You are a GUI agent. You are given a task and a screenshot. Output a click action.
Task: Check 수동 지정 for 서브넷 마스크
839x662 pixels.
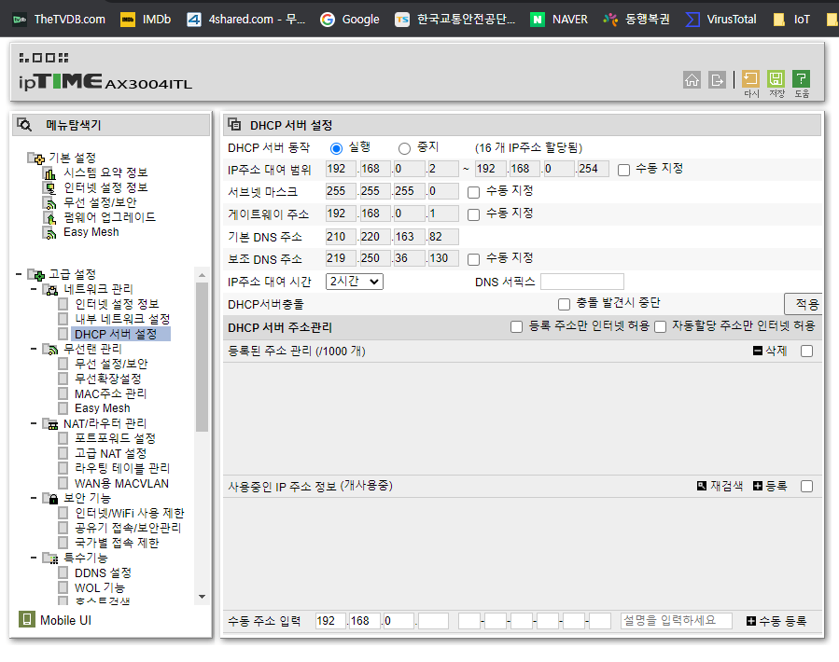(473, 192)
